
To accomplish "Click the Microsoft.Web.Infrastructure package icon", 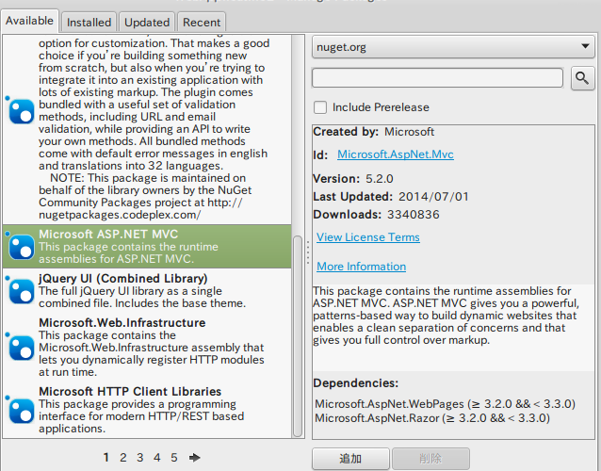I will 22,348.
